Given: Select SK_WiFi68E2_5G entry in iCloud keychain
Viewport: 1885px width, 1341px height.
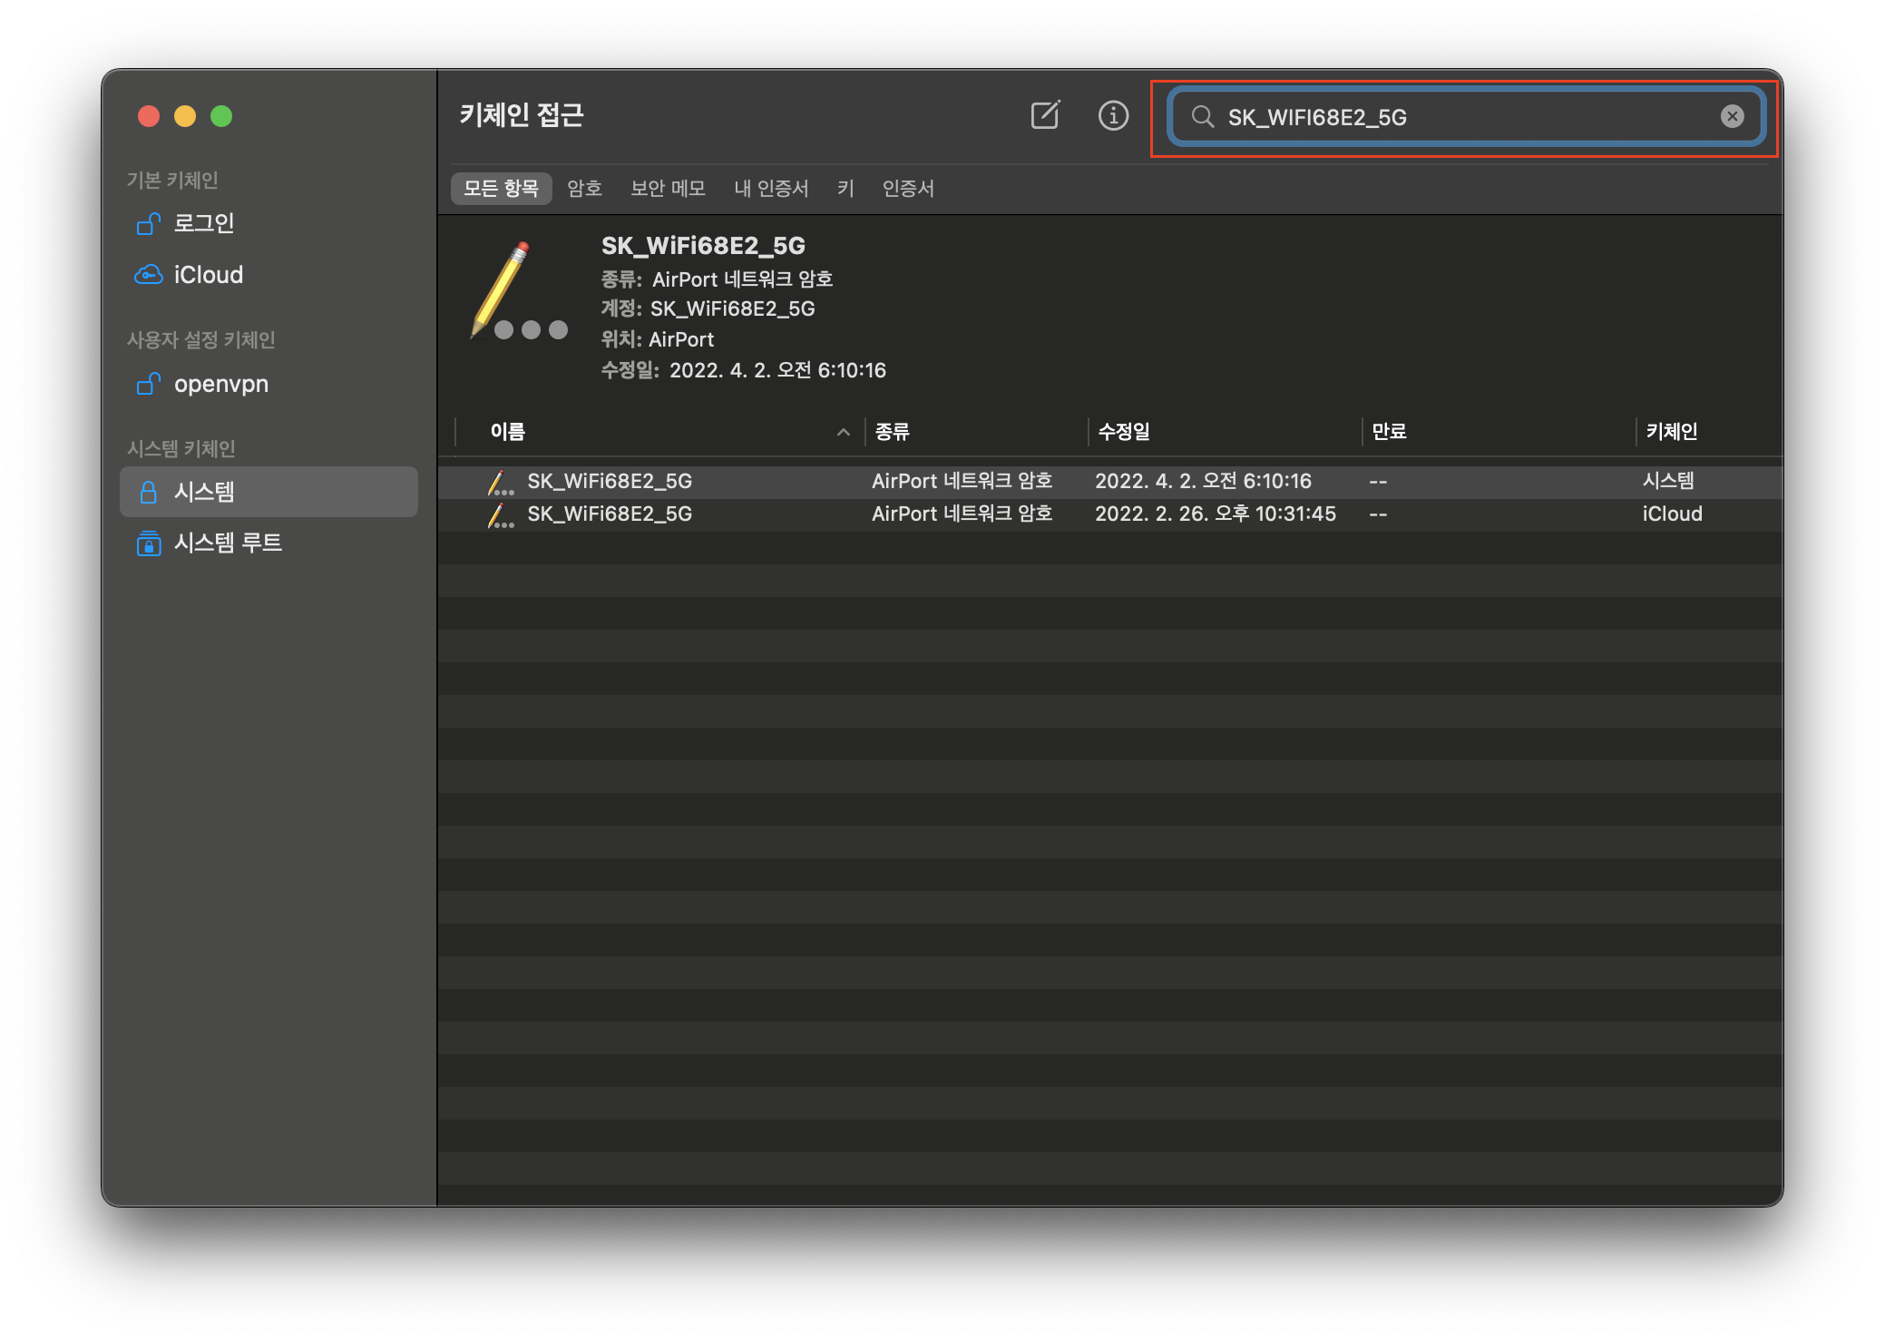Looking at the screenshot, I should coord(610,514).
